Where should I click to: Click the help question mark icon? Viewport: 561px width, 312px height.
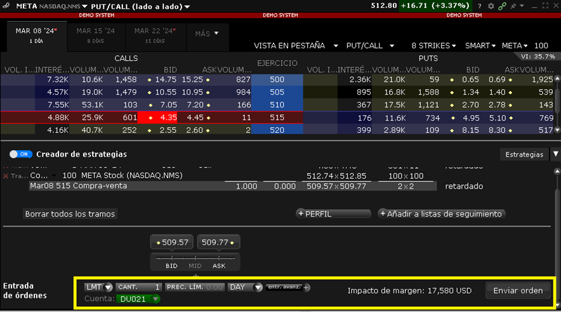pos(479,6)
